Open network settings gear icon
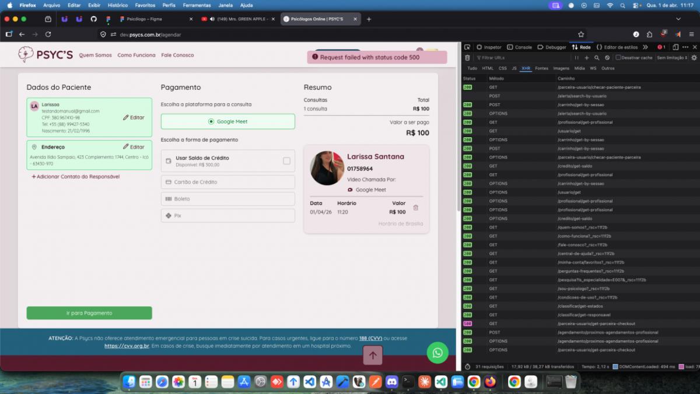 coord(694,58)
